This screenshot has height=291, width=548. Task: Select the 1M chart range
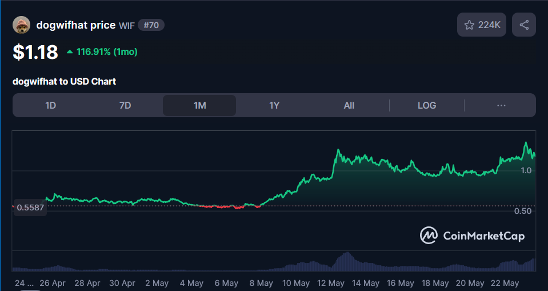tap(199, 105)
